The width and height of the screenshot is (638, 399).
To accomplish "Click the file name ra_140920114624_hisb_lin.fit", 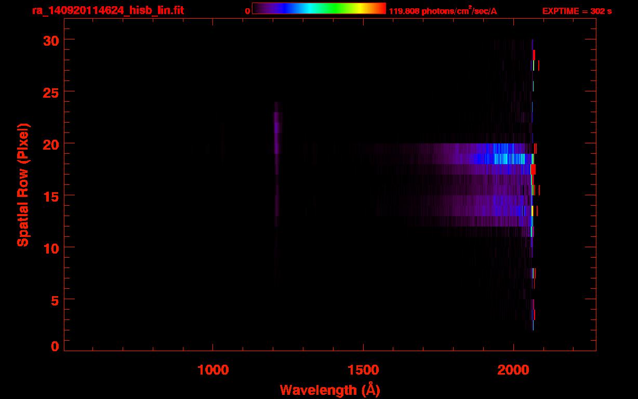I will pyautogui.click(x=108, y=10).
